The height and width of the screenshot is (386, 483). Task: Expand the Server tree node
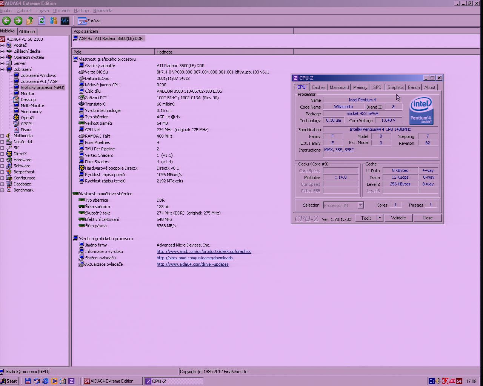(x=2, y=63)
